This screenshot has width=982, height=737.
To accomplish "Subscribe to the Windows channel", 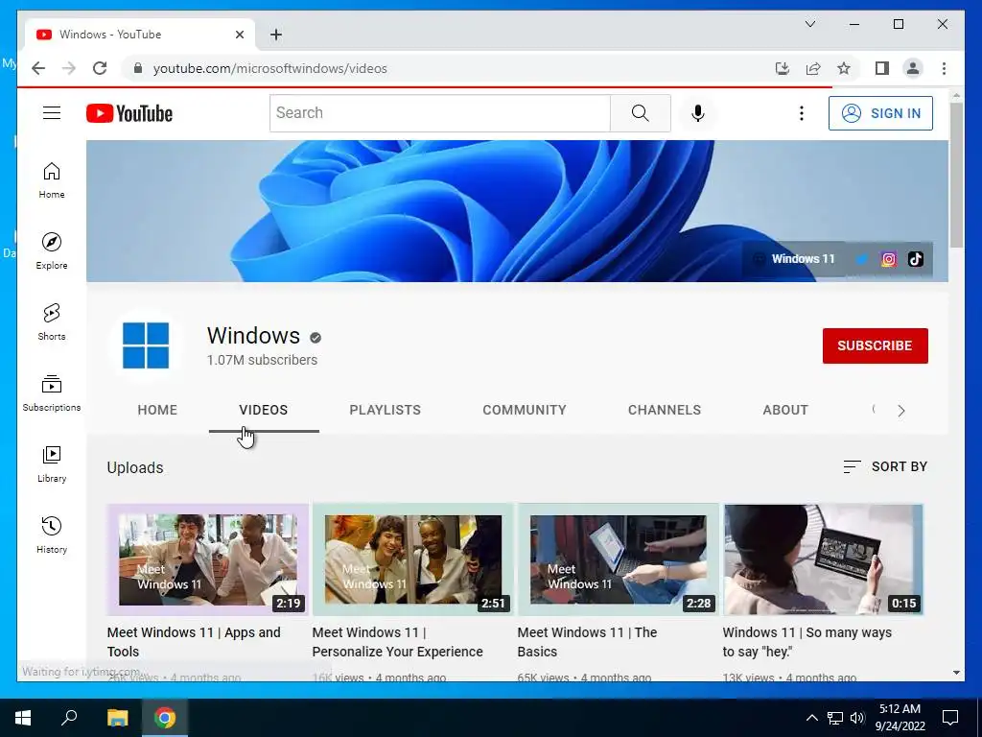I will (875, 345).
